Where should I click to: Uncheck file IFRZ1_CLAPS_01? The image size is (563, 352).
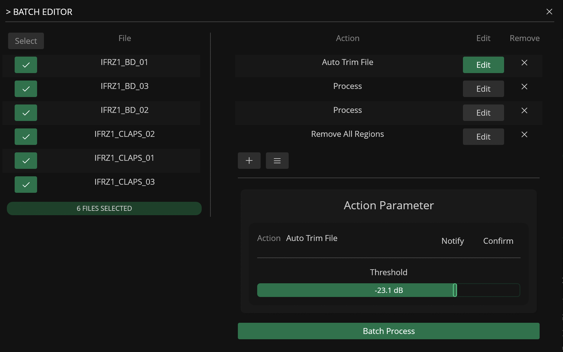pos(26,160)
